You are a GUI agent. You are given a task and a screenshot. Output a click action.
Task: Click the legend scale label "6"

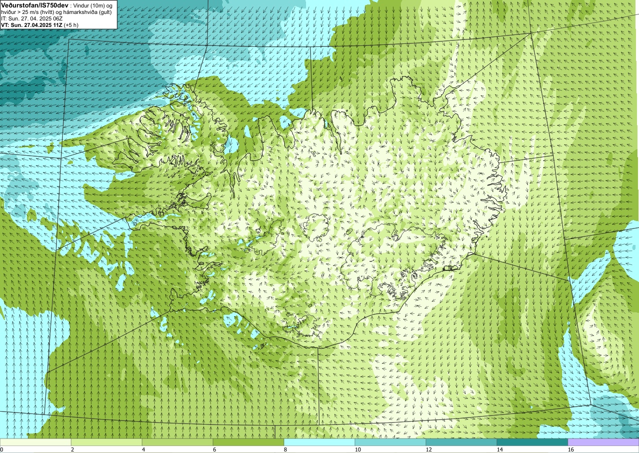coord(214,450)
